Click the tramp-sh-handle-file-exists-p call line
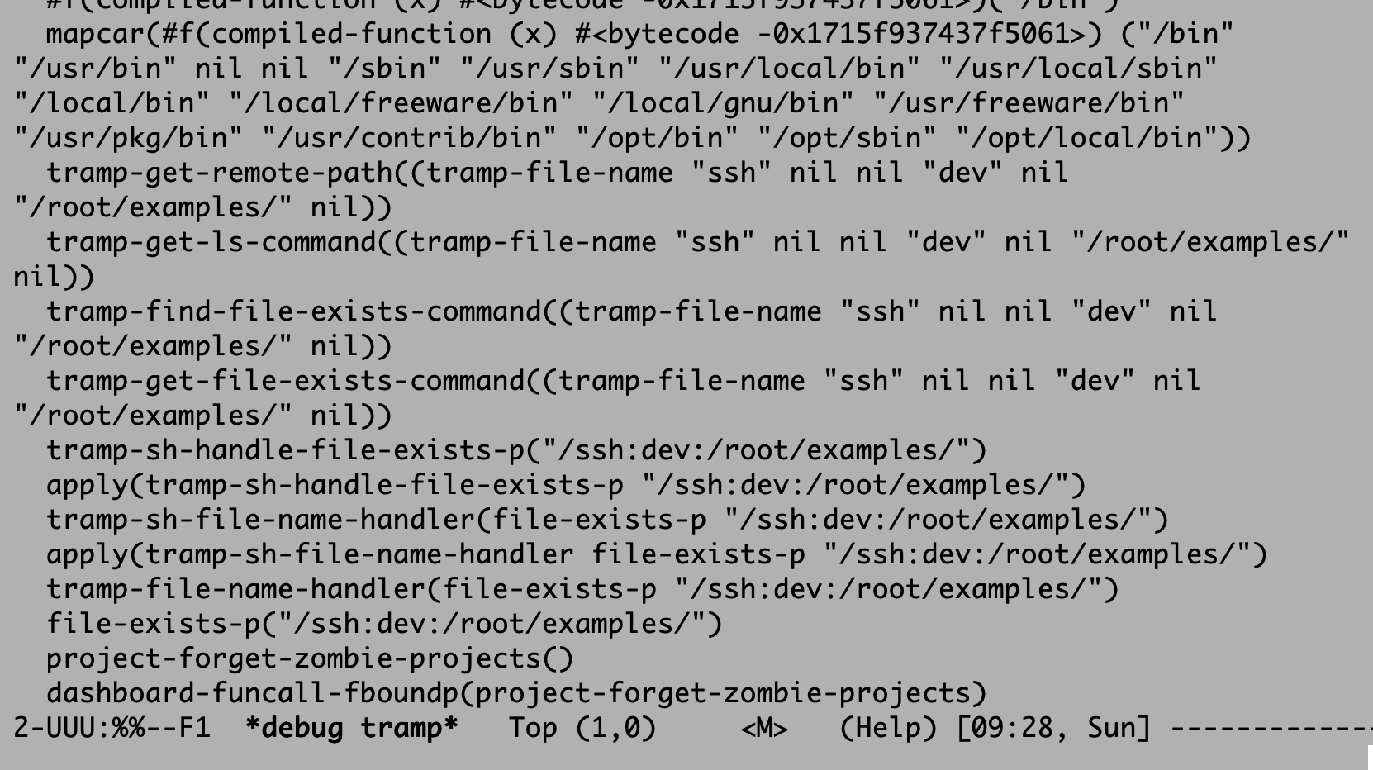The image size is (1373, 770). coord(516,450)
